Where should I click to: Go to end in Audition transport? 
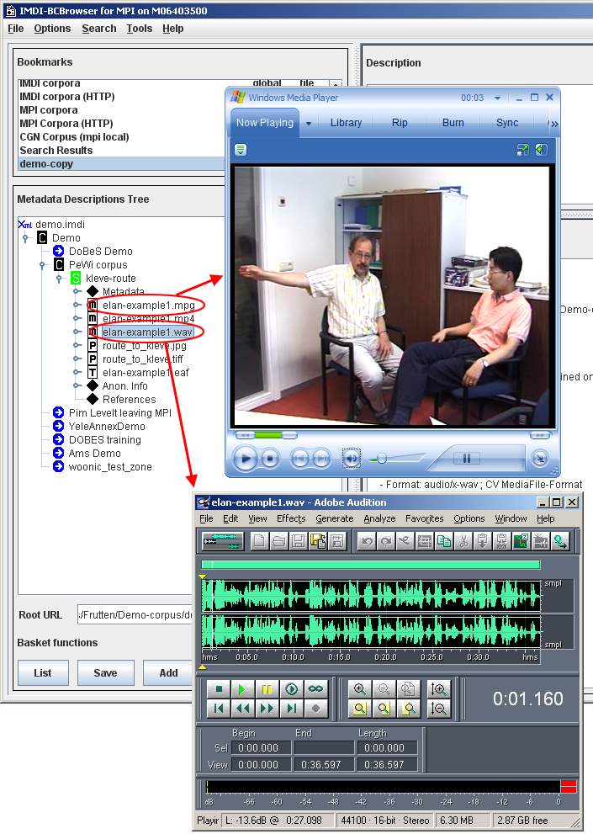click(x=291, y=709)
